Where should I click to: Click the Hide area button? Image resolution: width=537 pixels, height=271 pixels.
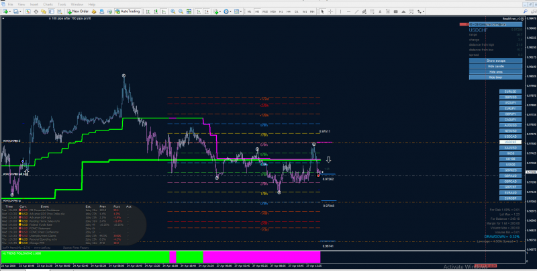[495, 72]
